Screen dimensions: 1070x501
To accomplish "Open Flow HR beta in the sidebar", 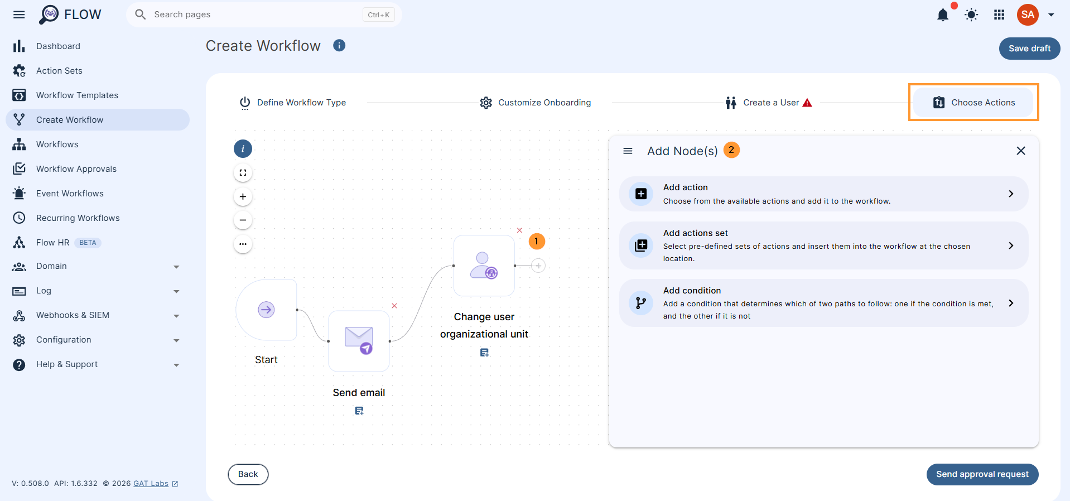I will click(x=98, y=243).
